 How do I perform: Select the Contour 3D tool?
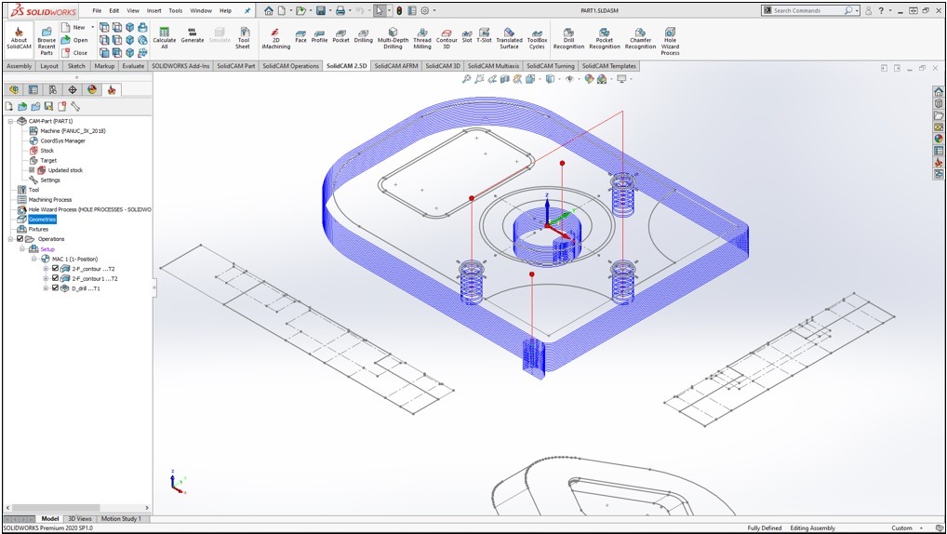tap(447, 38)
